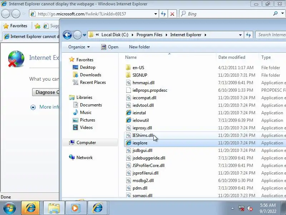
Task: Select the SIGNUP folder icon
Action: pyautogui.click(x=128, y=75)
